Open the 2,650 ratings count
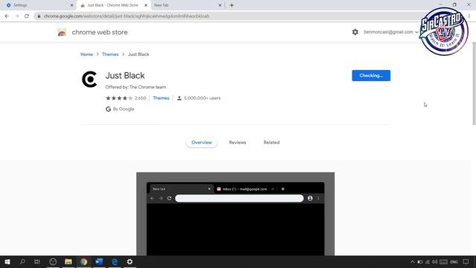The height and width of the screenshot is (268, 476). (x=141, y=98)
